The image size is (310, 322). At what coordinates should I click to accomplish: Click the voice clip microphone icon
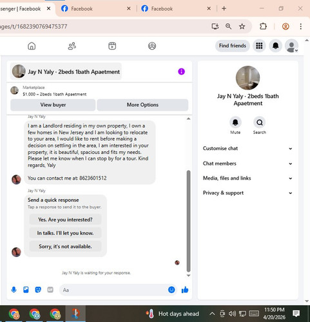point(14,290)
